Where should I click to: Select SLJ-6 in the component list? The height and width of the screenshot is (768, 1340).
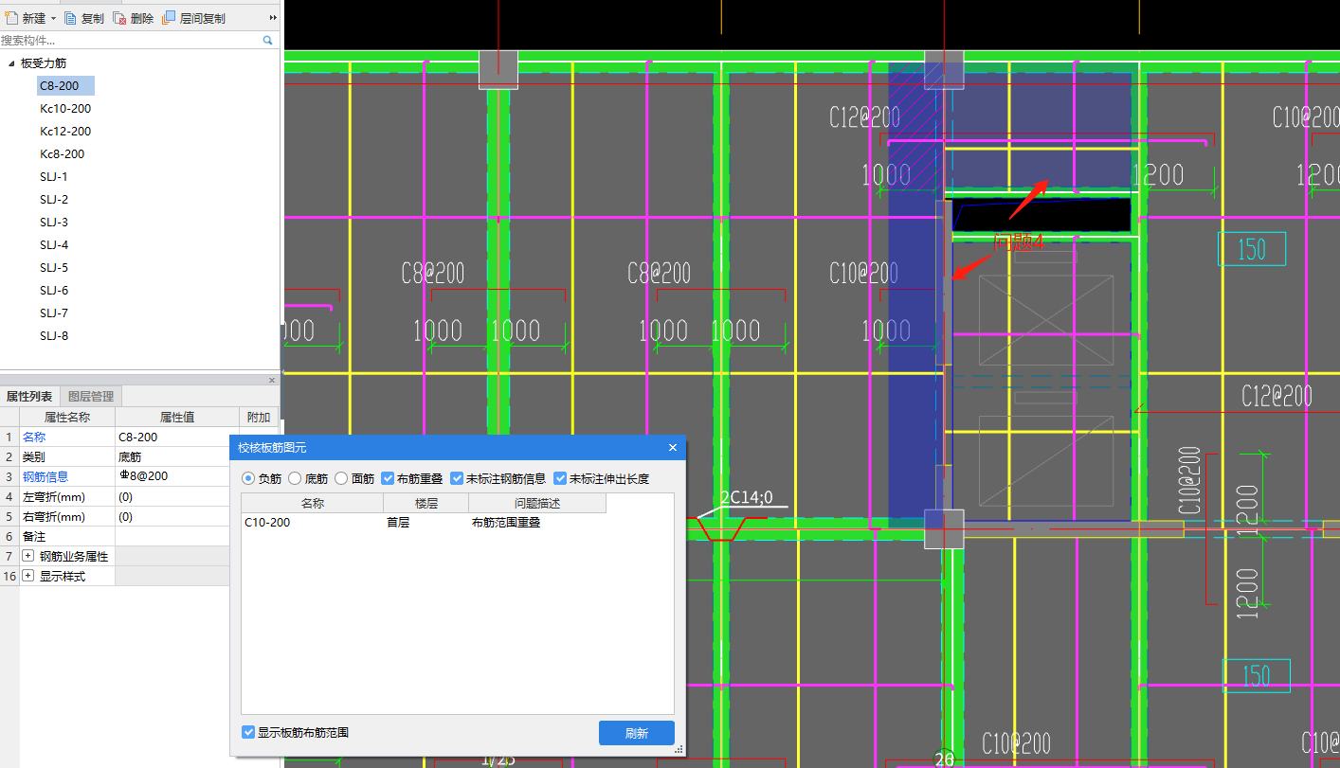[x=54, y=291]
